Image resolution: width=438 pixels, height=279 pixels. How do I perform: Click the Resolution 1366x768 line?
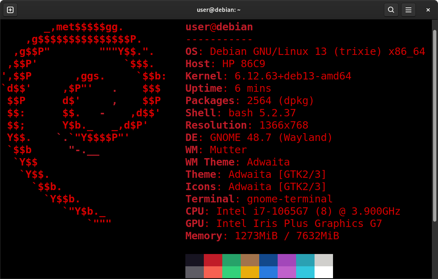pos(246,125)
